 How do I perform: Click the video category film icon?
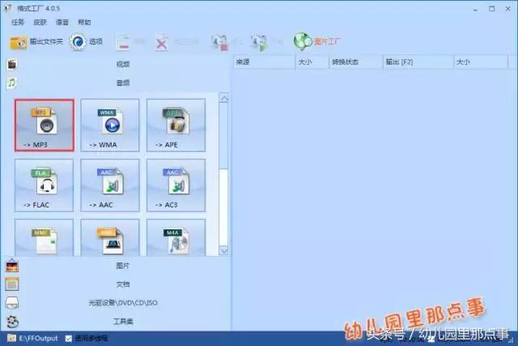point(12,64)
